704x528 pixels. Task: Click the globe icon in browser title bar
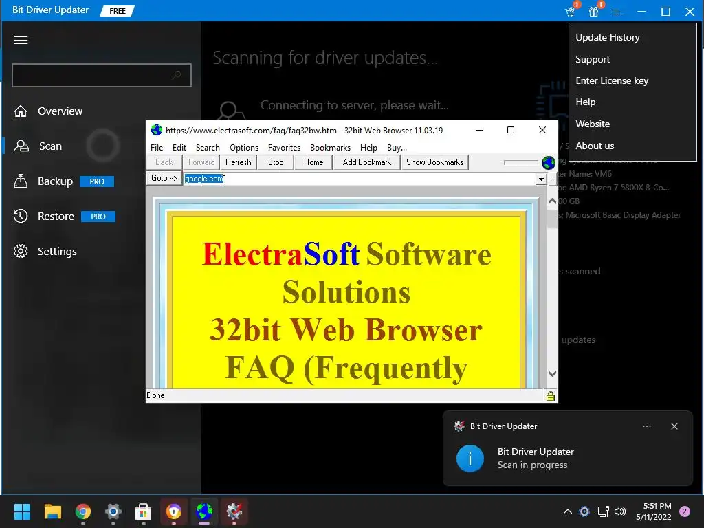pyautogui.click(x=157, y=130)
